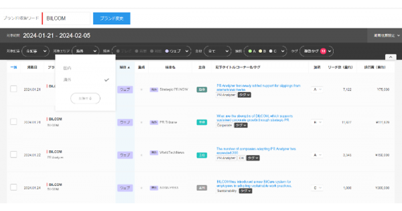
Task: Click the BILCOM brand keyword input field
Action: click(67, 18)
